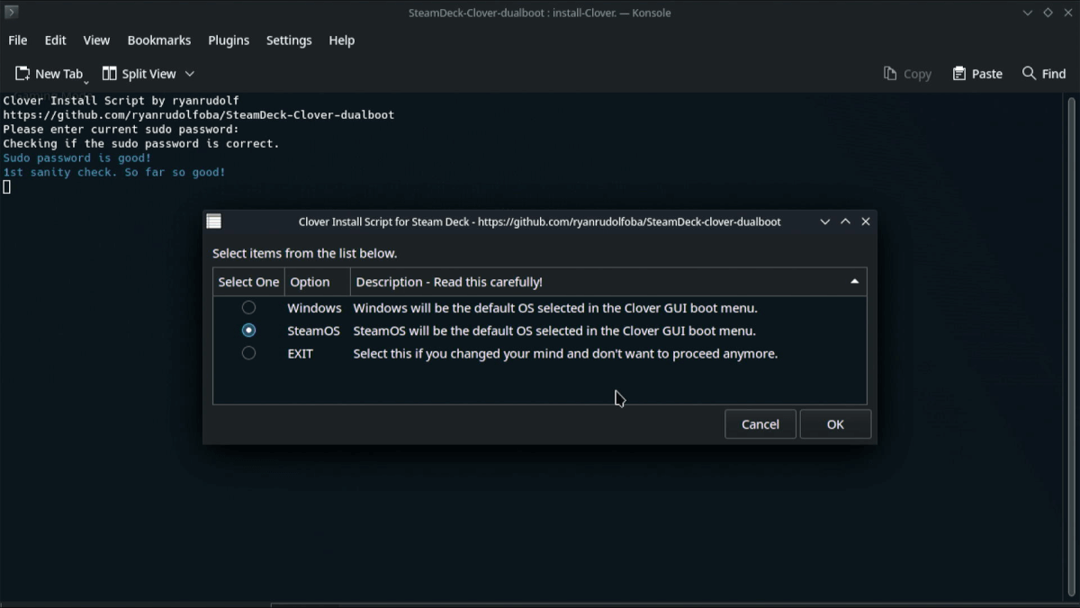Minimize the Clover Install Script dialog
Viewport: 1080px width, 608px height.
[824, 222]
